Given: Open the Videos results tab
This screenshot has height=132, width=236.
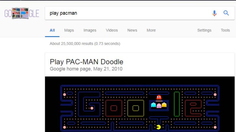Looking at the screenshot, I should 112,30.
